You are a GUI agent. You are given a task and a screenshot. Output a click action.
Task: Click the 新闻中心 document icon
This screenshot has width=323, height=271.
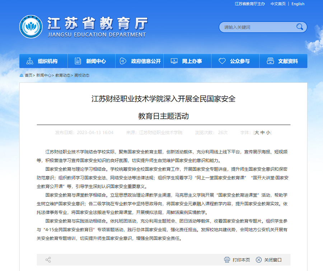click(78, 61)
